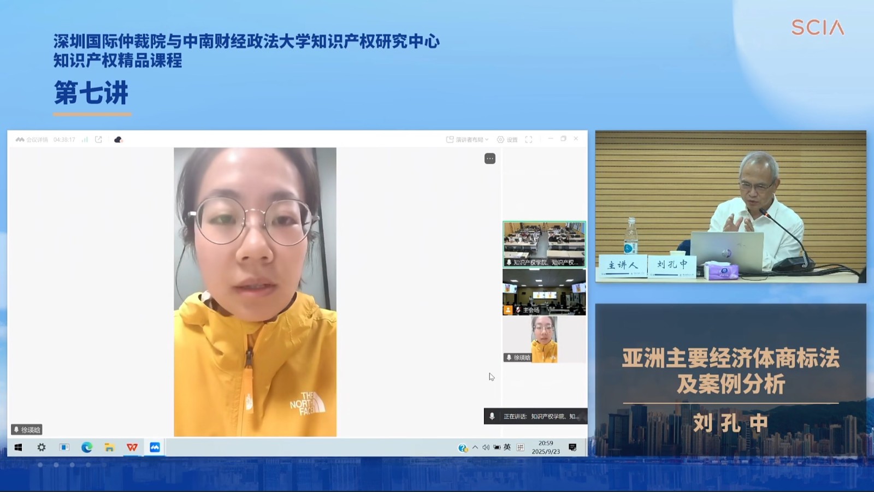The width and height of the screenshot is (874, 492).
Task: Click the 正在讲话 speaking indicator bar
Action: (x=533, y=416)
